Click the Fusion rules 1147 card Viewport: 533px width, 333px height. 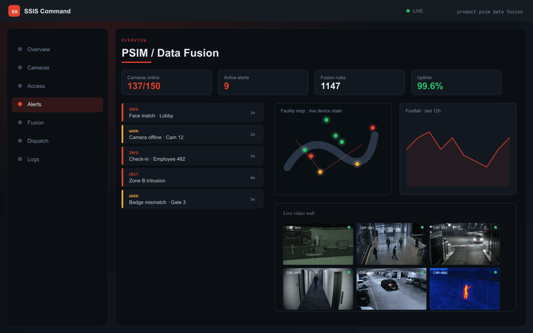click(360, 82)
